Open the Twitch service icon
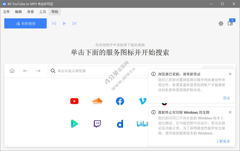The width and height of the screenshot is (240, 151). 97,124
